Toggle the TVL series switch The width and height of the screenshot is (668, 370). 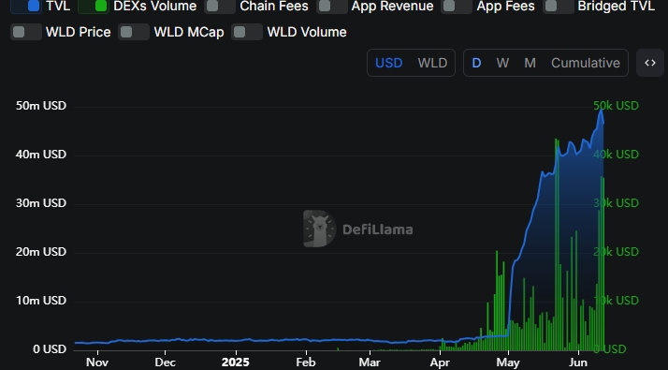(26, 6)
